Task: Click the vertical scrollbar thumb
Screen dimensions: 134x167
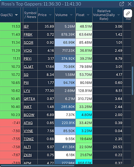Action: [132, 81]
